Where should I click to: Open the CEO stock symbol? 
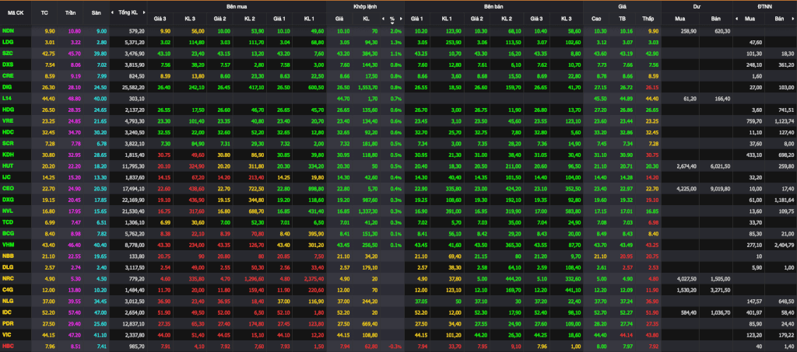coord(8,188)
